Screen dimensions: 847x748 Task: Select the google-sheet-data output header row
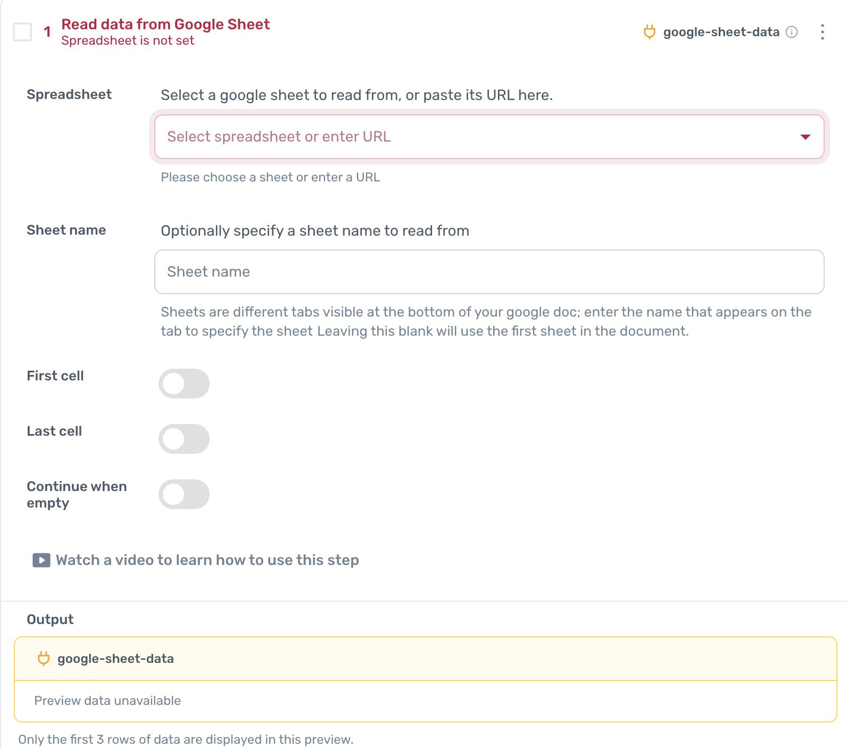[x=426, y=659]
